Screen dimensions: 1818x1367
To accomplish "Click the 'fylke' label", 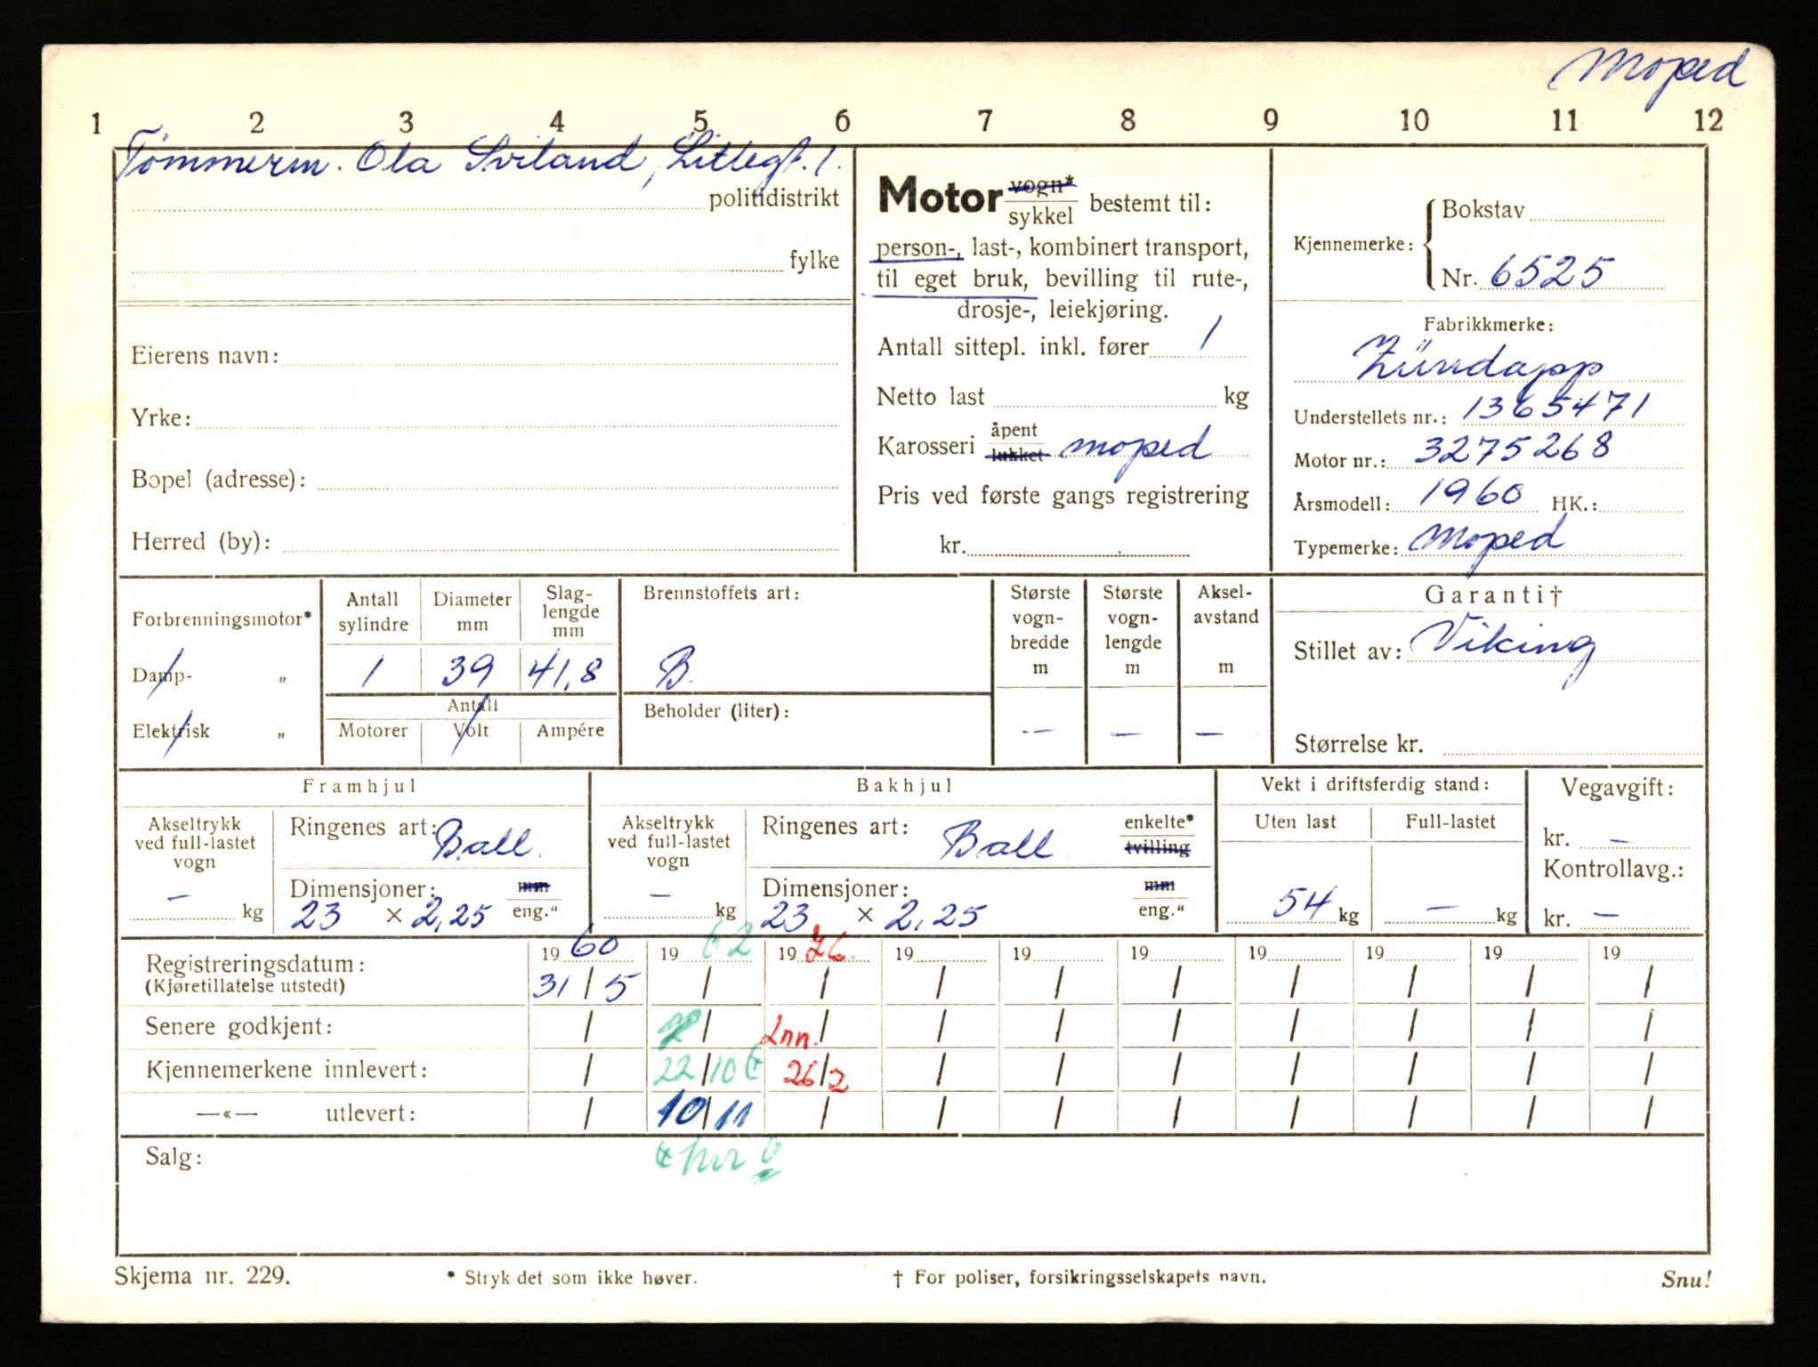I will (814, 260).
